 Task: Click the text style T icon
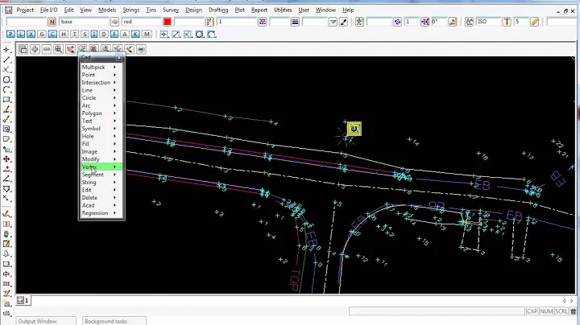[507, 22]
